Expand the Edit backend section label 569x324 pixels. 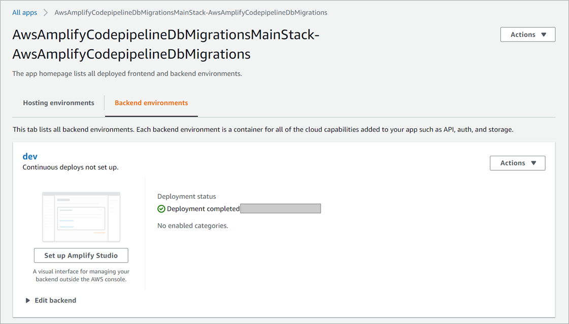click(55, 301)
